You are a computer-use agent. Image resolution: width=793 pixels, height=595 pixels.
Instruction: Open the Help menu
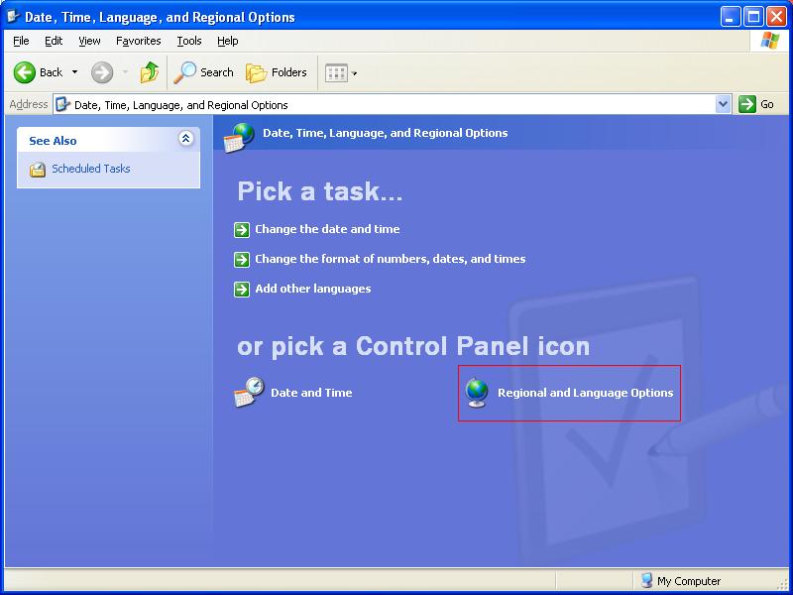pyautogui.click(x=228, y=41)
